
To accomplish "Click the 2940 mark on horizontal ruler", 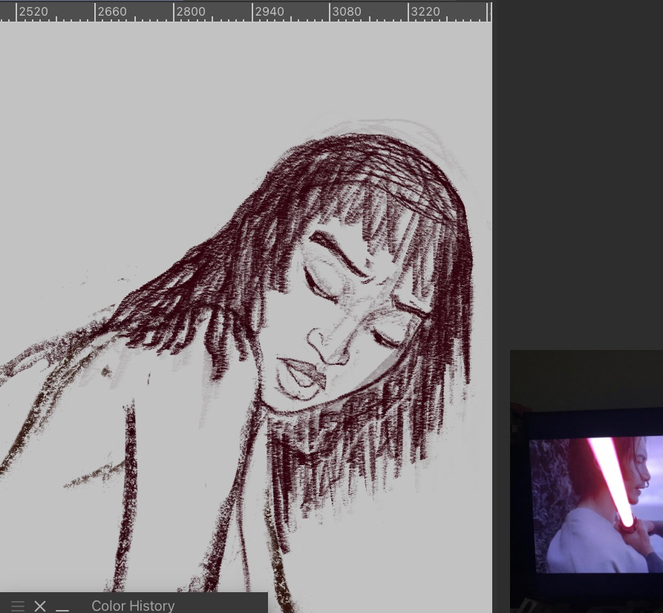I will [x=269, y=12].
